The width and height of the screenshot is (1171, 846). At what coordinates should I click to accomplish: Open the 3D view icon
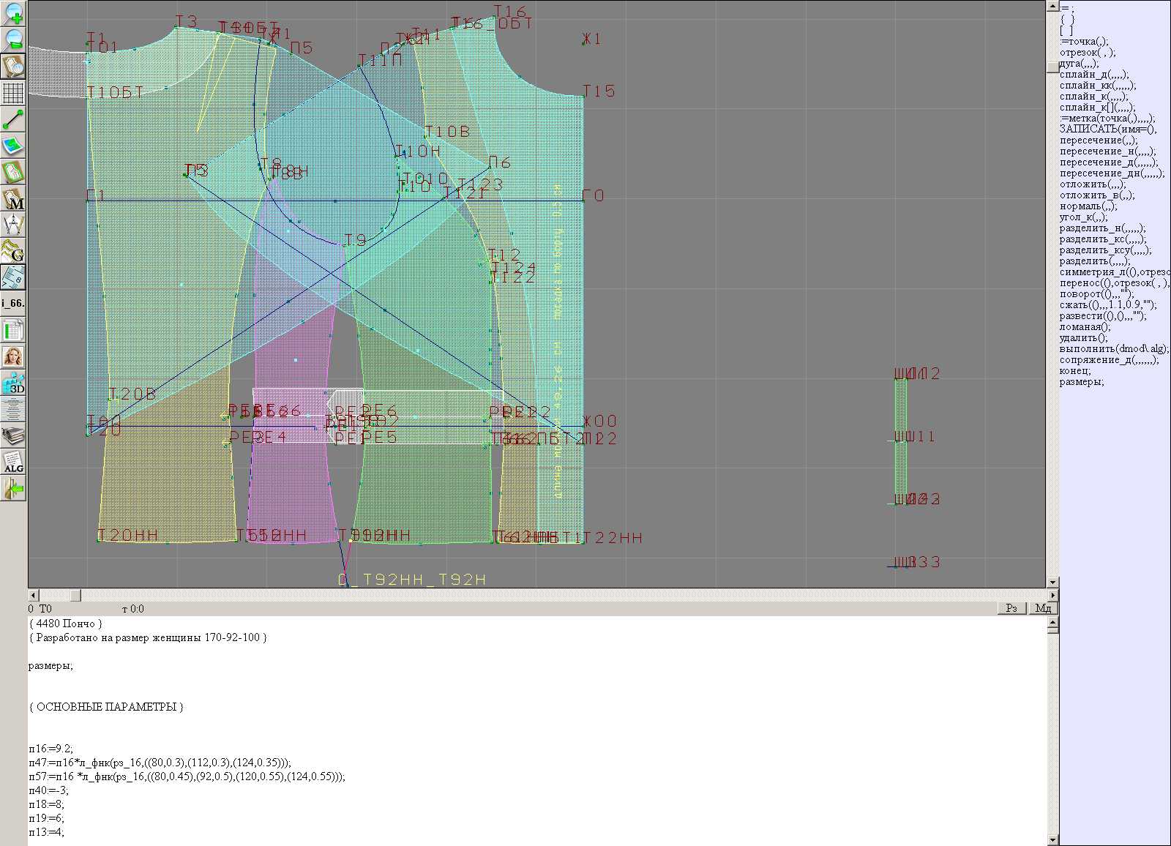[x=13, y=383]
